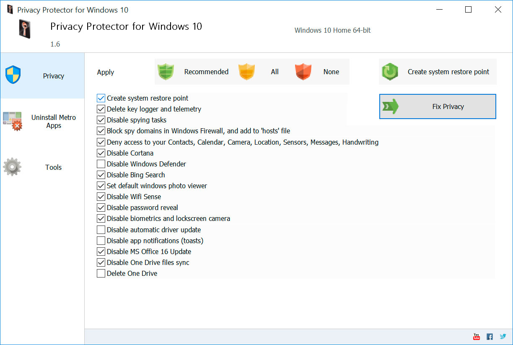Click the green restore point circular arrow icon
This screenshot has height=345, width=513.
pyautogui.click(x=390, y=72)
